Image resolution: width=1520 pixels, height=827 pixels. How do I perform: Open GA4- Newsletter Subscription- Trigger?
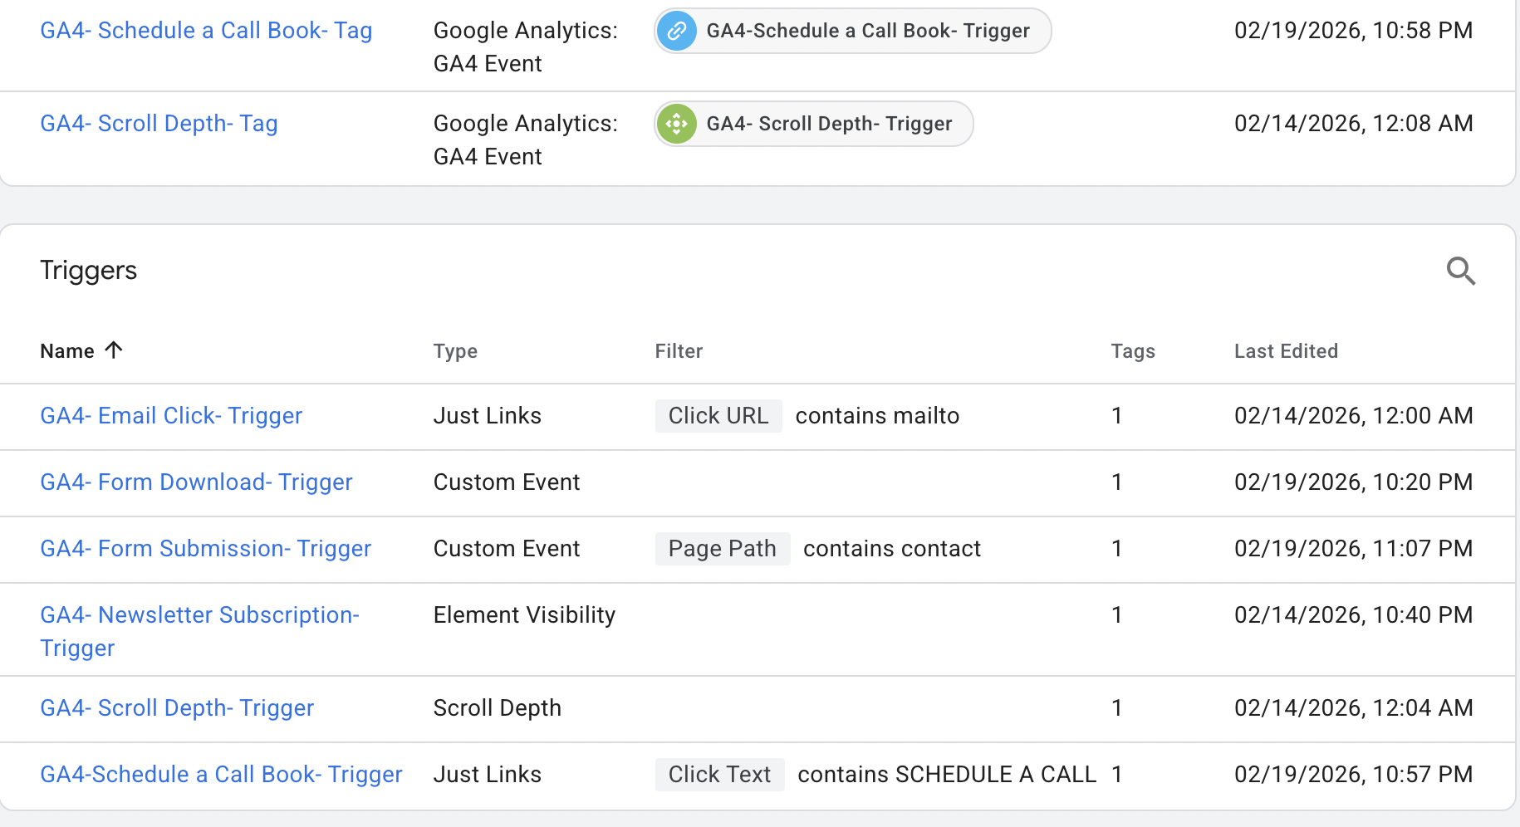pyautogui.click(x=199, y=615)
